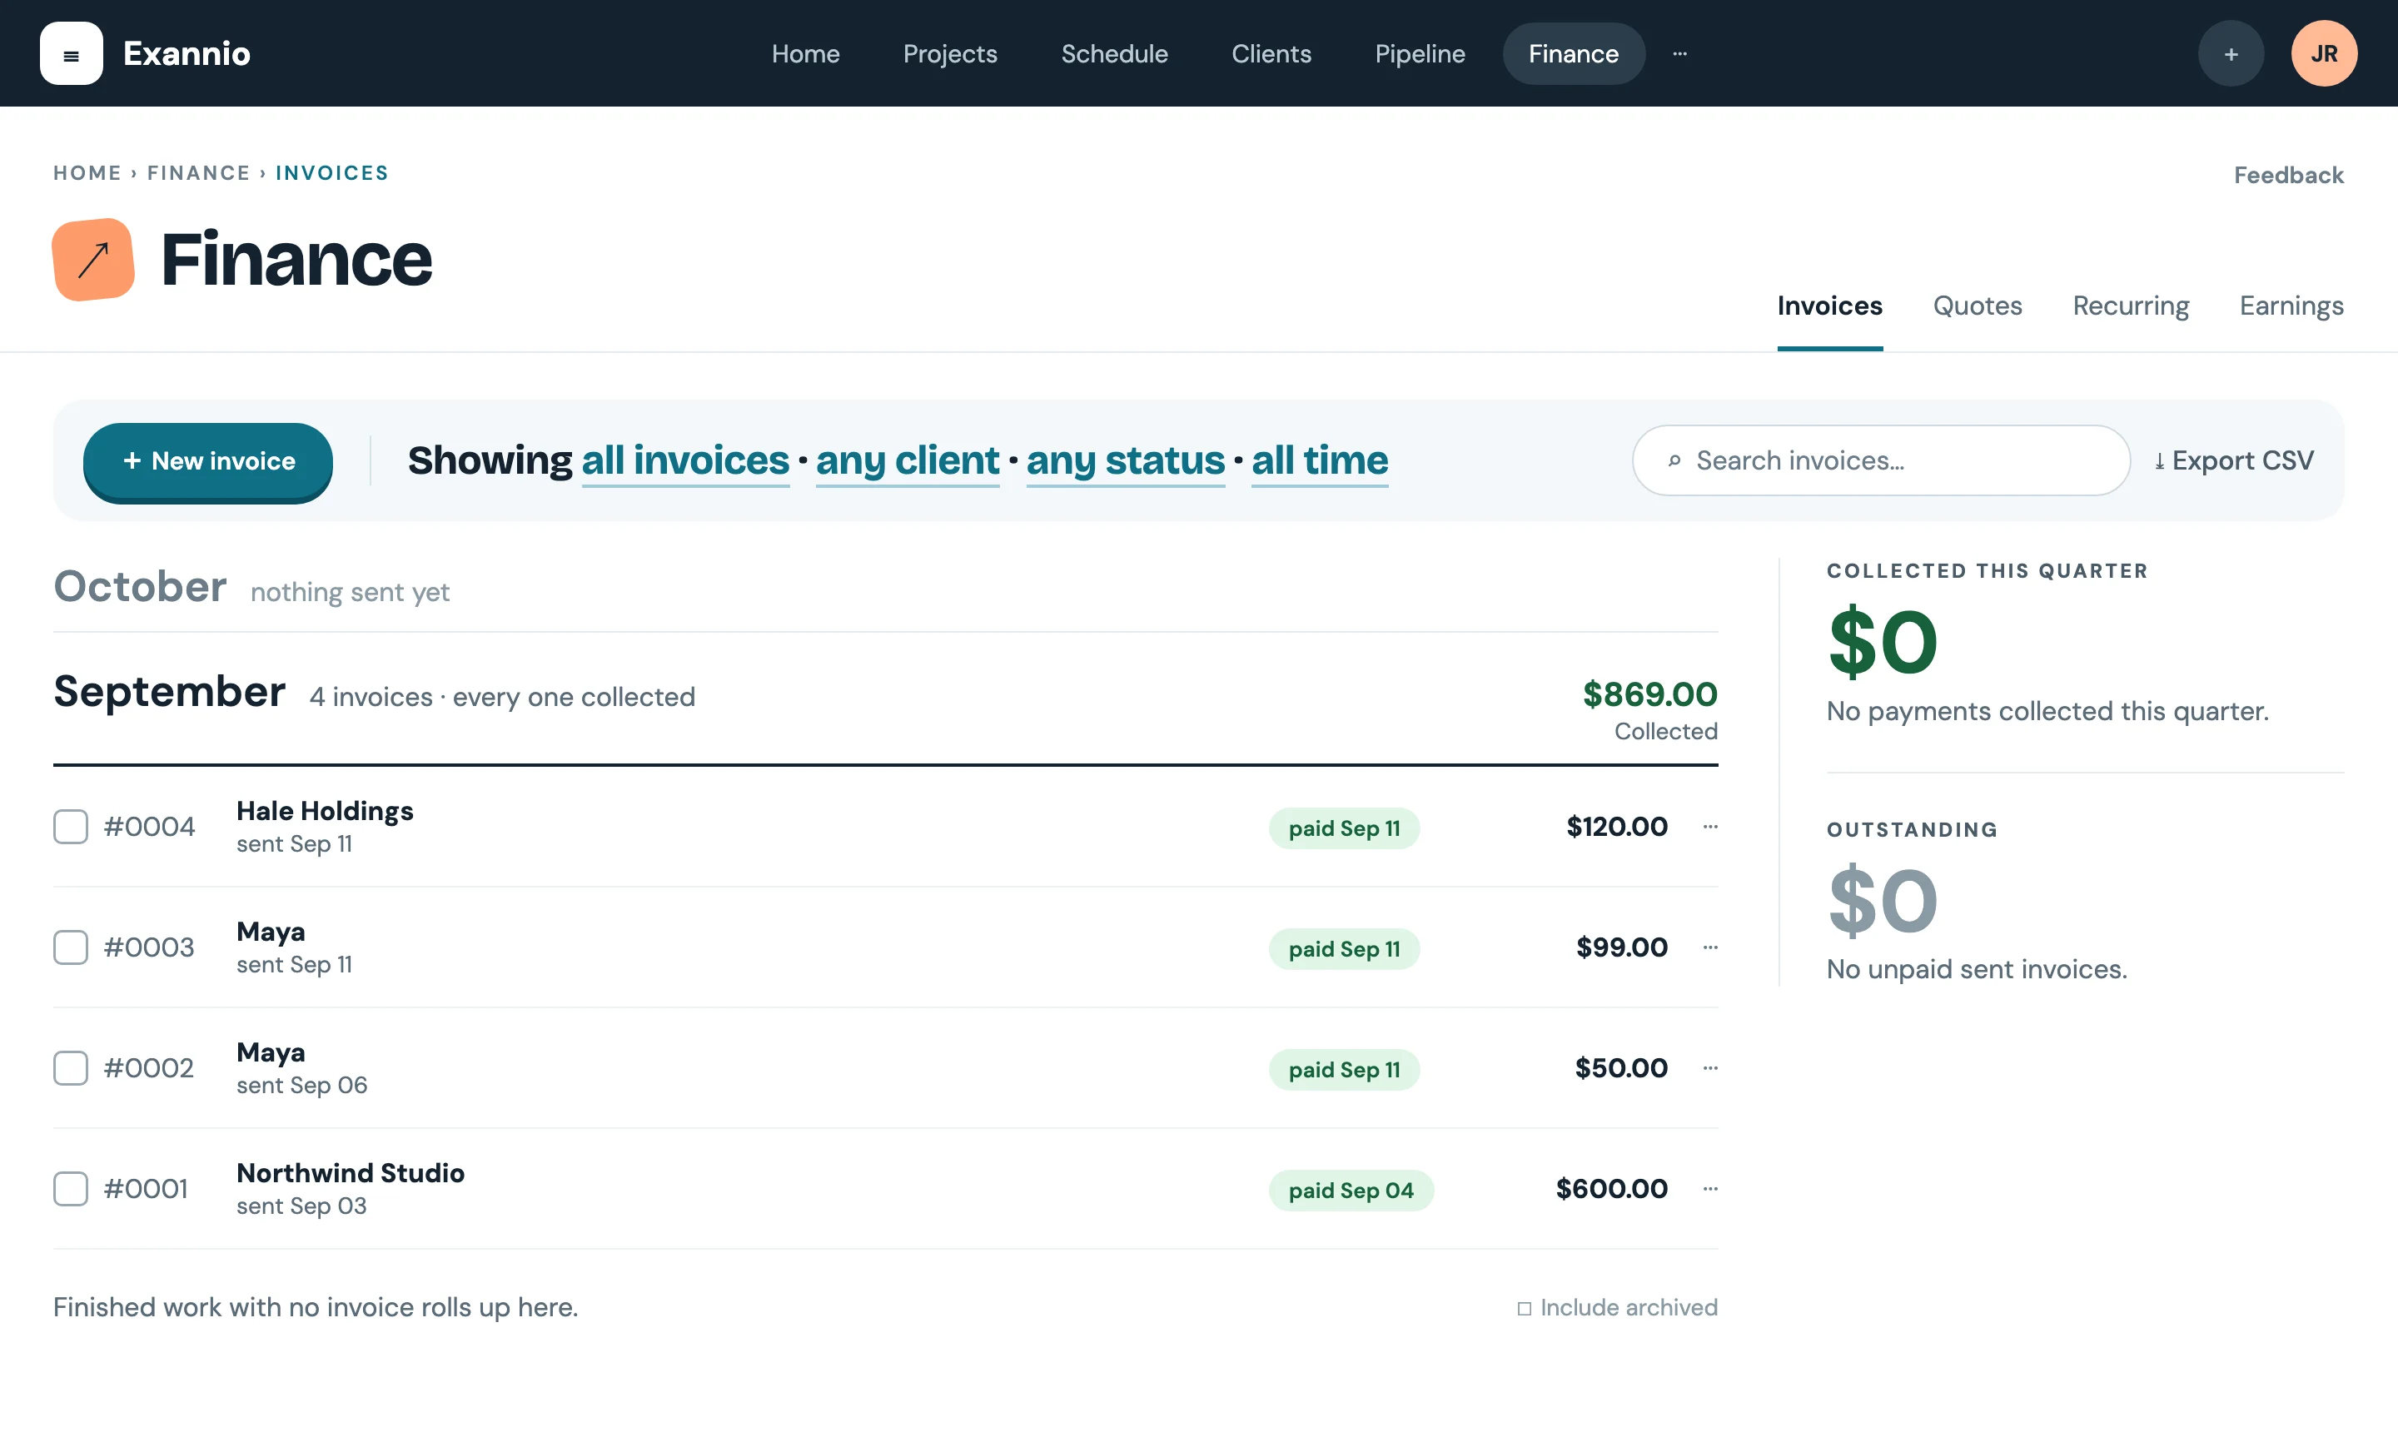
Task: Open the 'any status' filter dropdown
Action: tap(1125, 461)
